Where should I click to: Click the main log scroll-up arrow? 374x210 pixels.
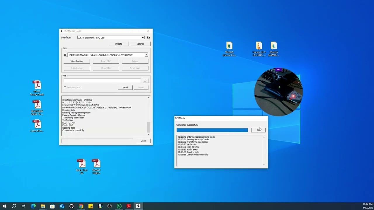click(x=148, y=98)
